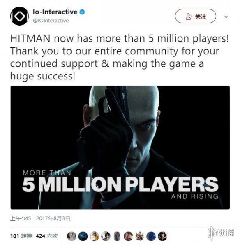Open ninth liker avatar in row
The image size is (240, 245).
pos(162,236)
